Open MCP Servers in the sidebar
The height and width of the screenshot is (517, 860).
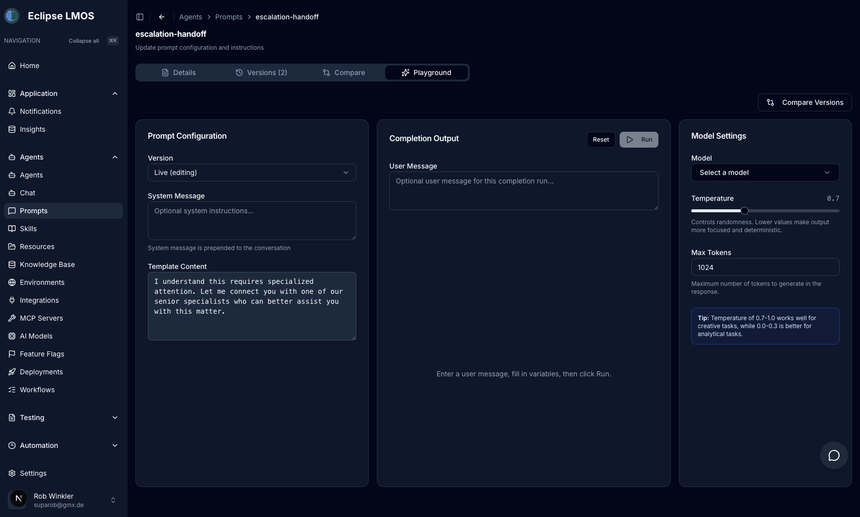pos(63,318)
